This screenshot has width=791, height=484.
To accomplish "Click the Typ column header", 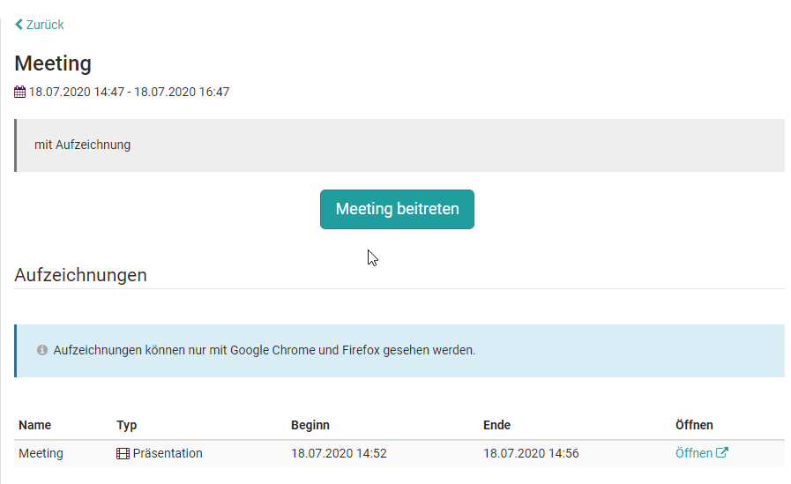I will (x=127, y=425).
